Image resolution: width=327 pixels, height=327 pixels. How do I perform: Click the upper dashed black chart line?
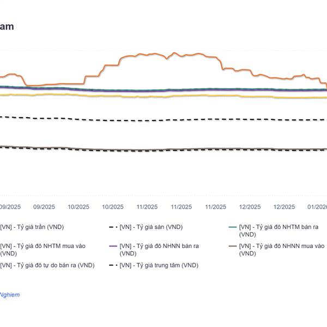(163, 120)
